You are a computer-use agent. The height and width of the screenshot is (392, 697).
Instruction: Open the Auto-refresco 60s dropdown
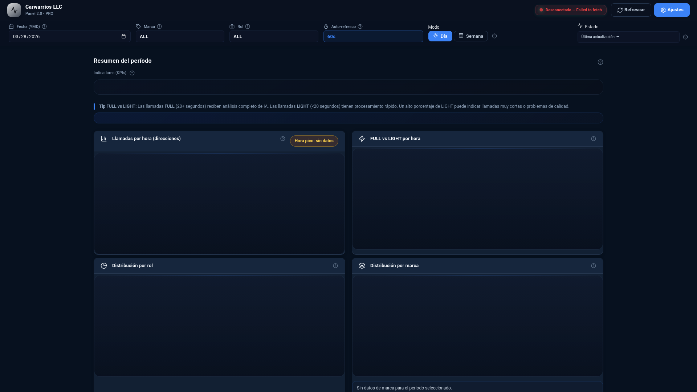[x=373, y=36]
